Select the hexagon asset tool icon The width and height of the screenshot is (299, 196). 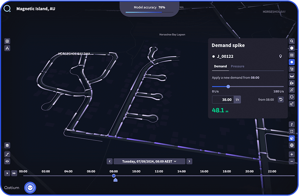tap(292, 48)
